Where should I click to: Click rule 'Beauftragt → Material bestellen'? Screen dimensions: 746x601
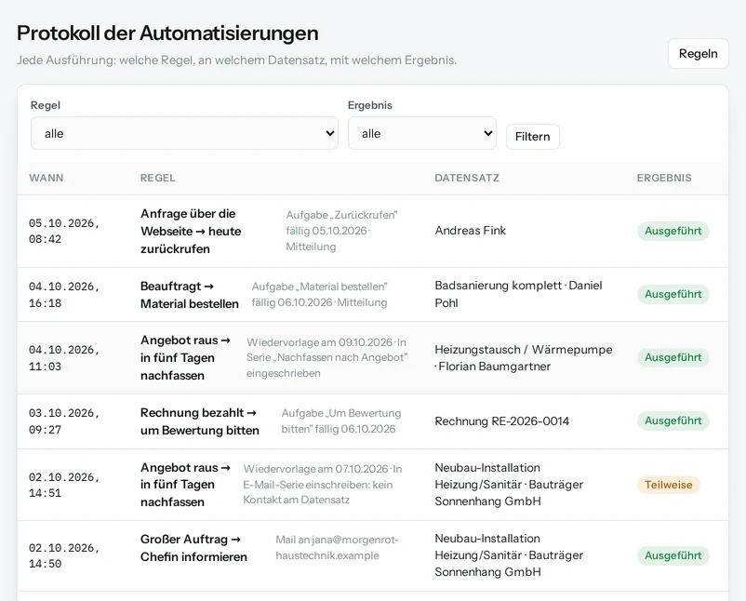[190, 295]
